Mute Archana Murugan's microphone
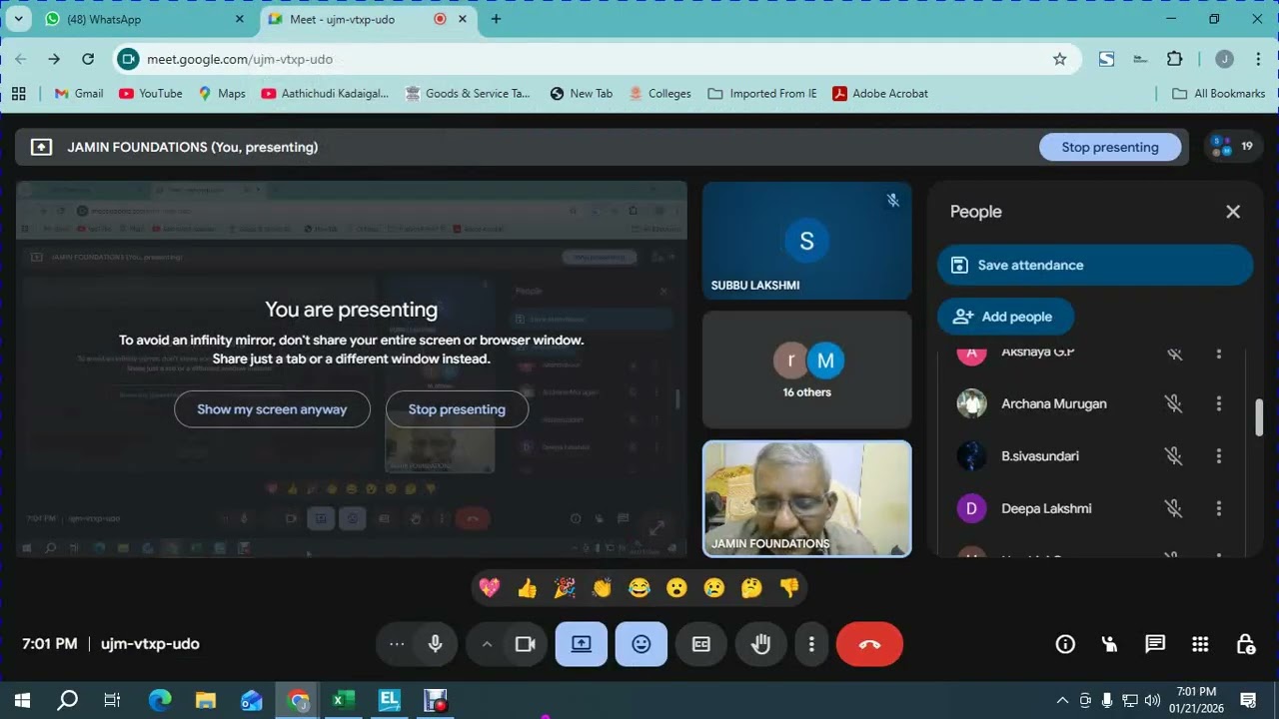 (1174, 403)
